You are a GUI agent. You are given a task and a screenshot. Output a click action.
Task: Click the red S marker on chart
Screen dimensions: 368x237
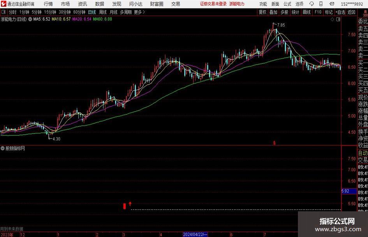tap(275, 143)
